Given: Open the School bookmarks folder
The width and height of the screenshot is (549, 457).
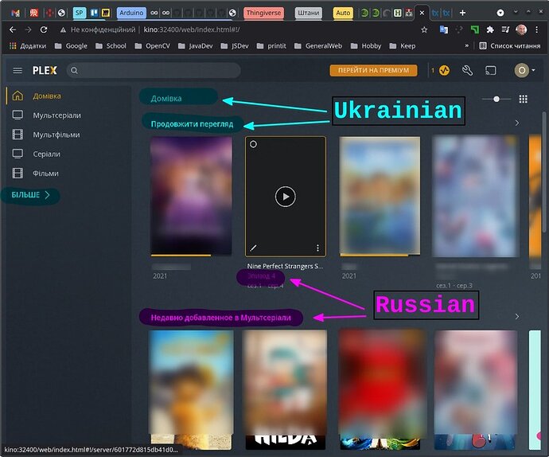Looking at the screenshot, I should pyautogui.click(x=111, y=46).
